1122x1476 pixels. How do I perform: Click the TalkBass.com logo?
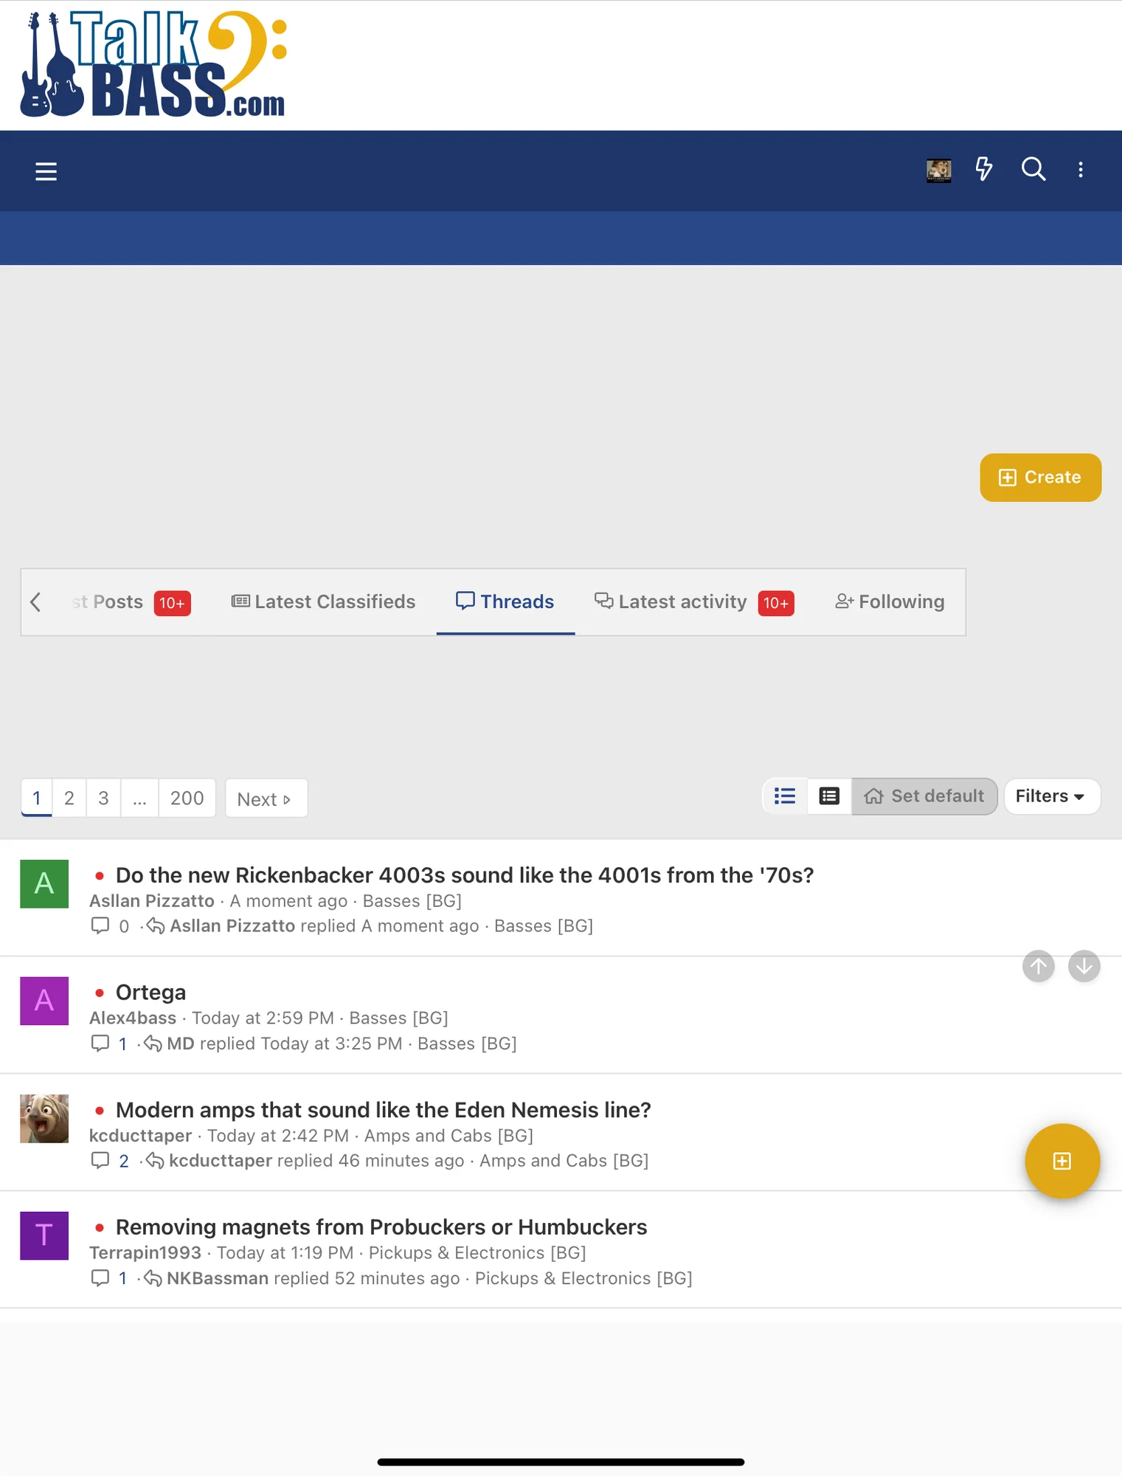click(153, 64)
